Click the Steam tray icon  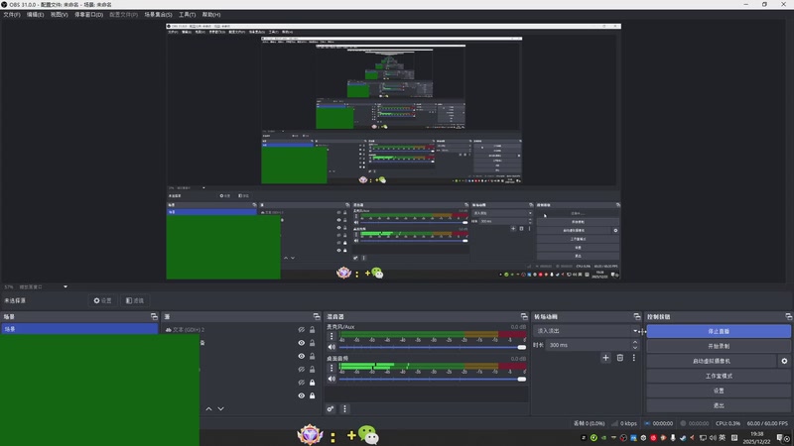click(x=683, y=438)
